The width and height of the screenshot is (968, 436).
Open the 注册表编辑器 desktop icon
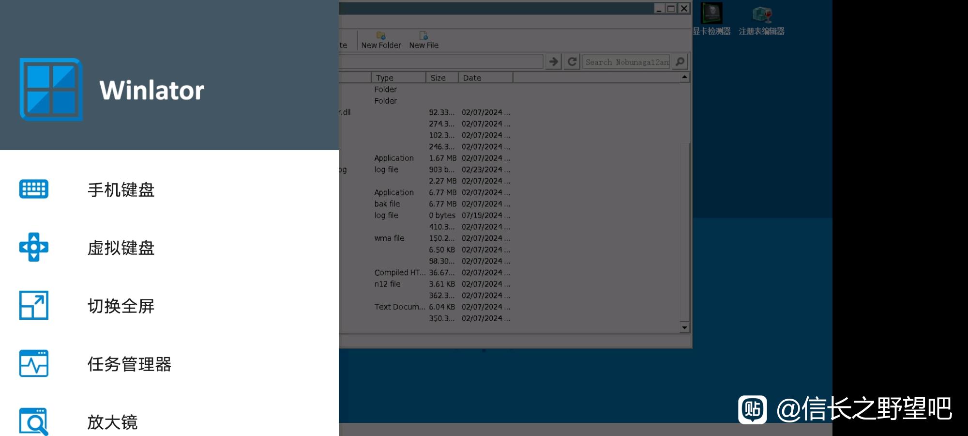[762, 19]
